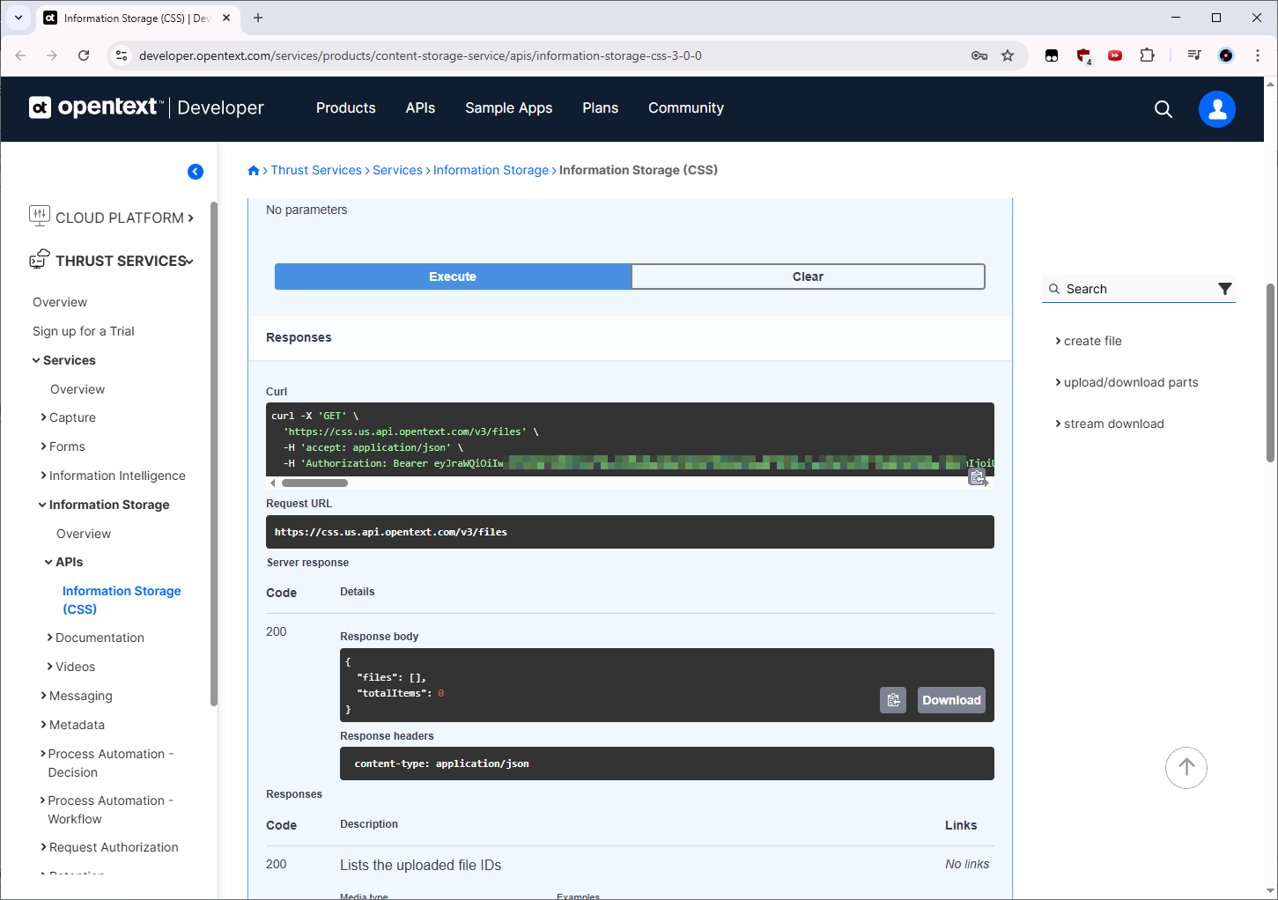Open a new browser tab

tap(258, 18)
